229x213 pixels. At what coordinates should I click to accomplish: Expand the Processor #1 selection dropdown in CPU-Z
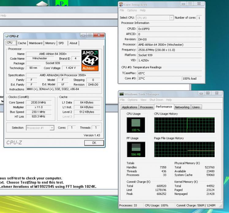(x=52, y=128)
